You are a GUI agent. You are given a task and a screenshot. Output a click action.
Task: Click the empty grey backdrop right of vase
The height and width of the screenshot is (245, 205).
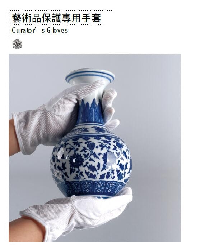[156, 141]
